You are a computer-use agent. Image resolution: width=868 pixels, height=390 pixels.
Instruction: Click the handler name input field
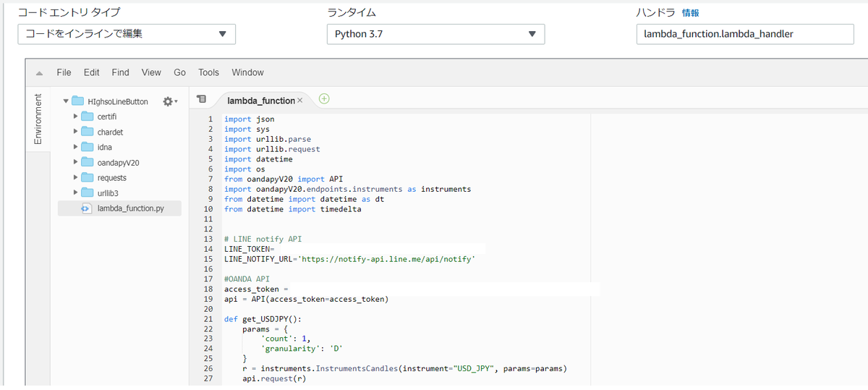[x=745, y=34]
